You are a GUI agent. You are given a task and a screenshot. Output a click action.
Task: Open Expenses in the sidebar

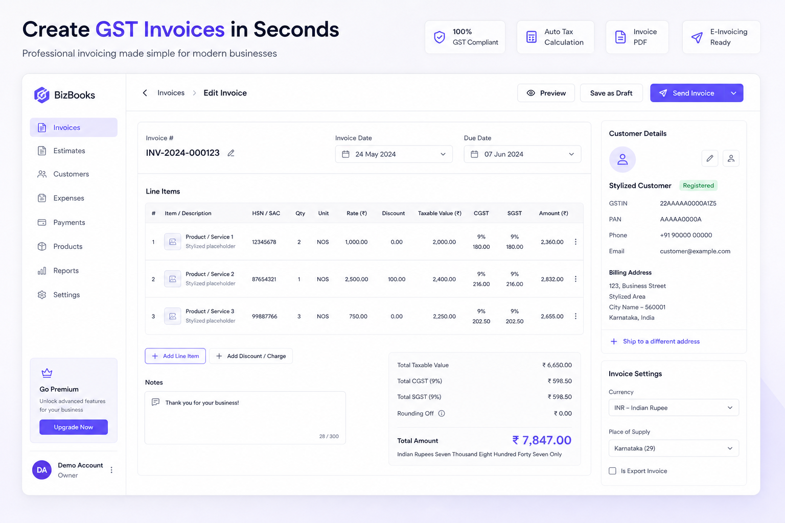point(74,198)
